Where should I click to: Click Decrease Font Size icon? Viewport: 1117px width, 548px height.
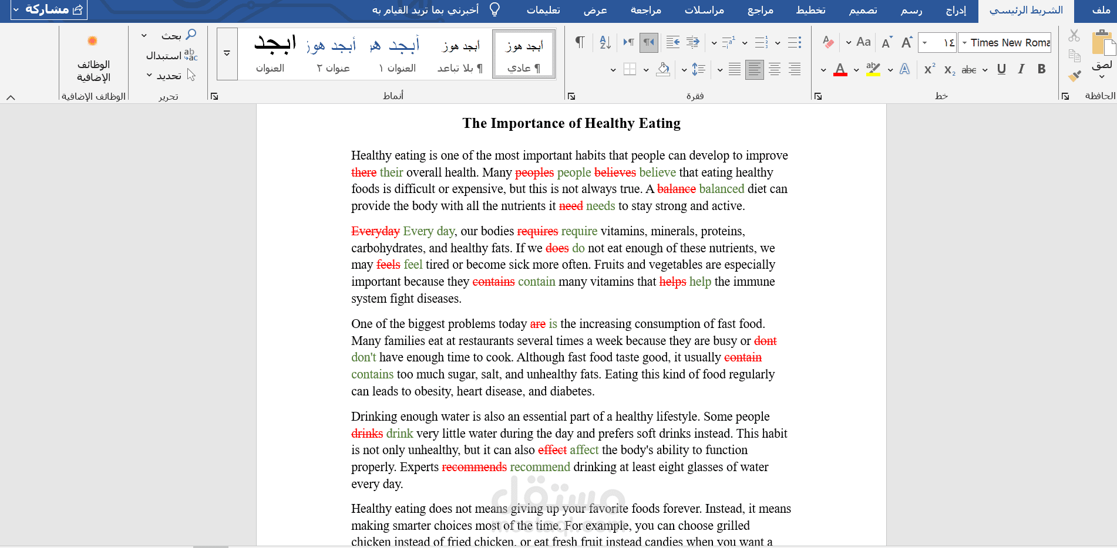(887, 42)
